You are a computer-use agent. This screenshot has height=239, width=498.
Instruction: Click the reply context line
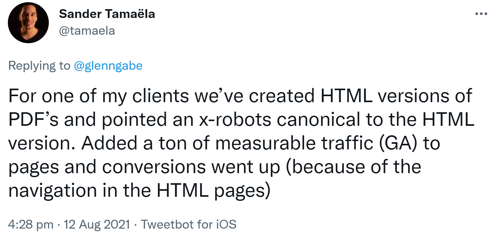tap(76, 66)
